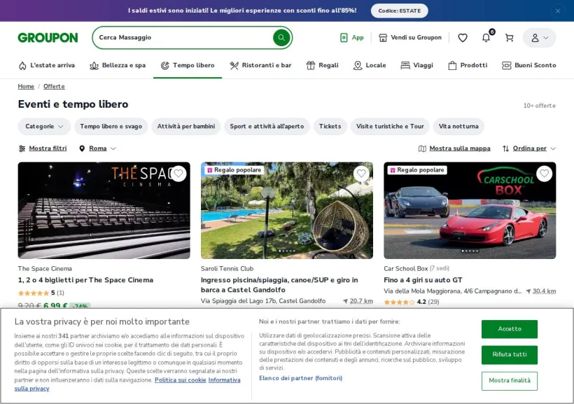
Task: Filter by Attività per bambini chip
Action: coord(186,126)
